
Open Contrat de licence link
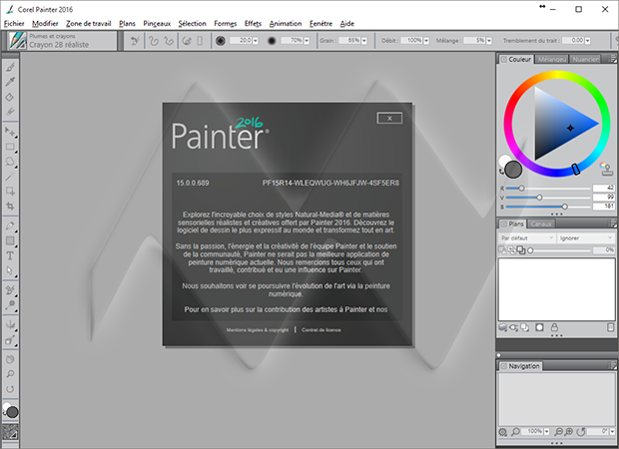320,330
